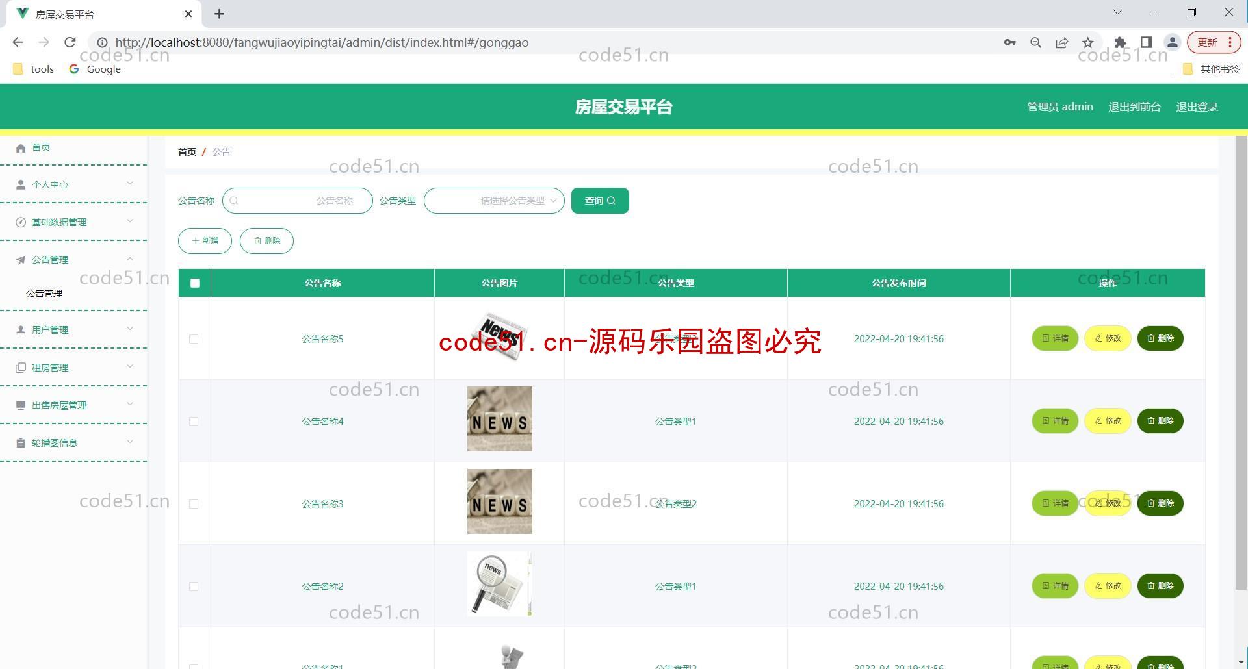Click 删除 for row 公告名称5
The height and width of the screenshot is (669, 1248).
1160,338
